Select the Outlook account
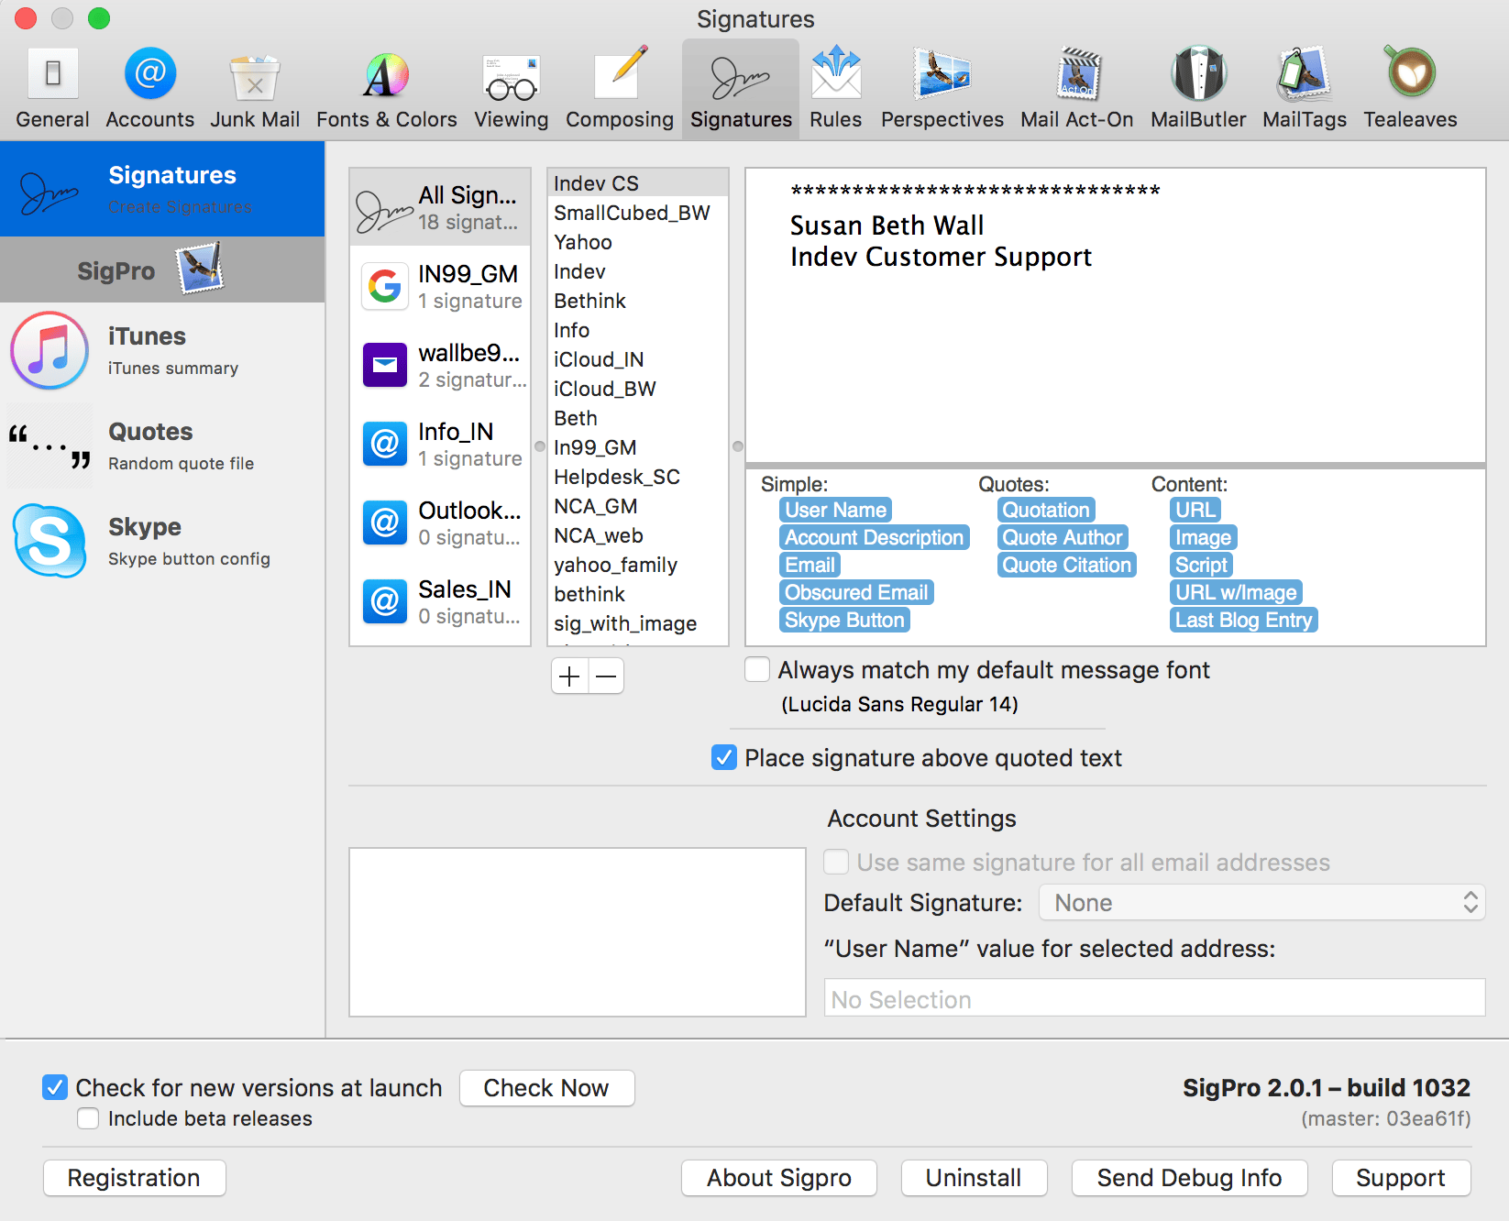The image size is (1509, 1221). [440, 522]
